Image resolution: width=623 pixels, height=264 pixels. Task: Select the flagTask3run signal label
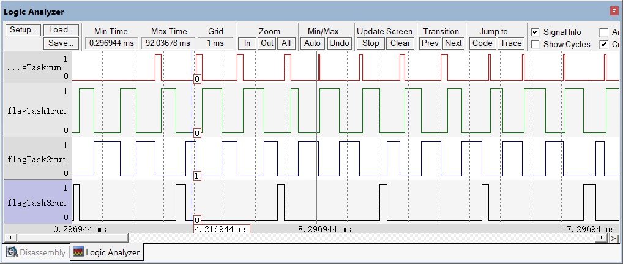pos(38,202)
